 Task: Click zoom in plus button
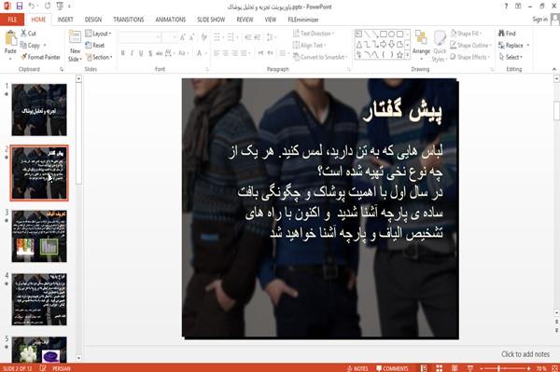pos(528,368)
